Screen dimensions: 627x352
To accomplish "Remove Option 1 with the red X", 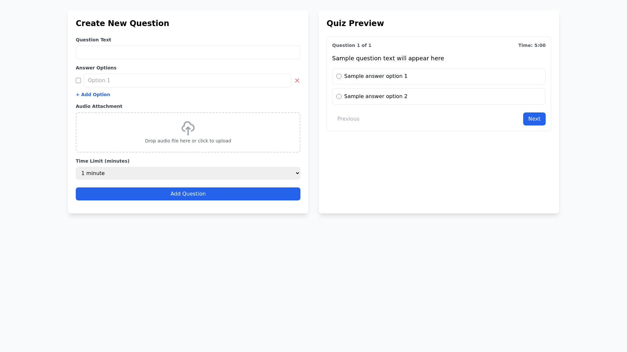I will click(297, 81).
